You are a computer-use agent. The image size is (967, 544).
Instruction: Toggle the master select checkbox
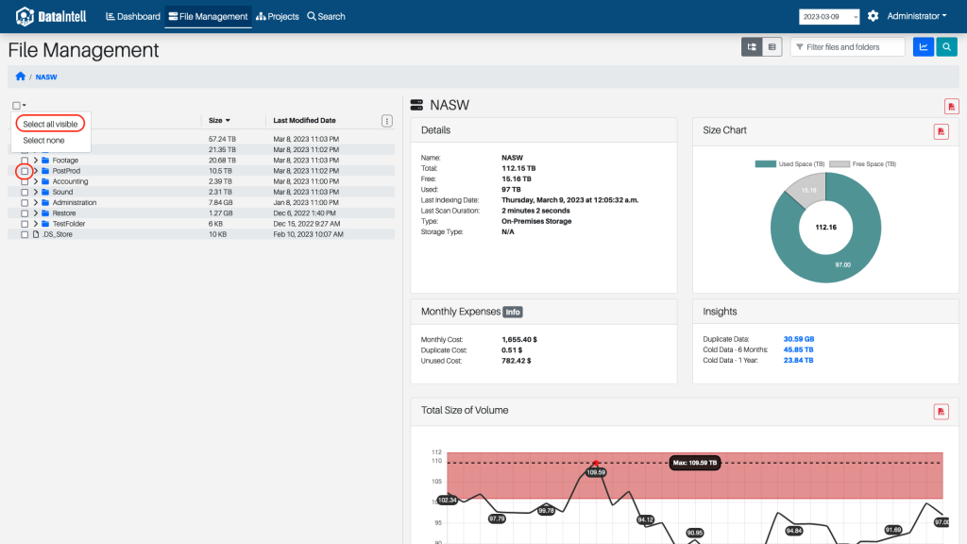[x=17, y=106]
